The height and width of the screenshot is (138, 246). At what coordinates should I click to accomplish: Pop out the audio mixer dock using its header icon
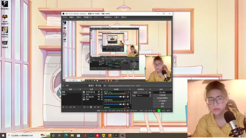[x=130, y=89]
